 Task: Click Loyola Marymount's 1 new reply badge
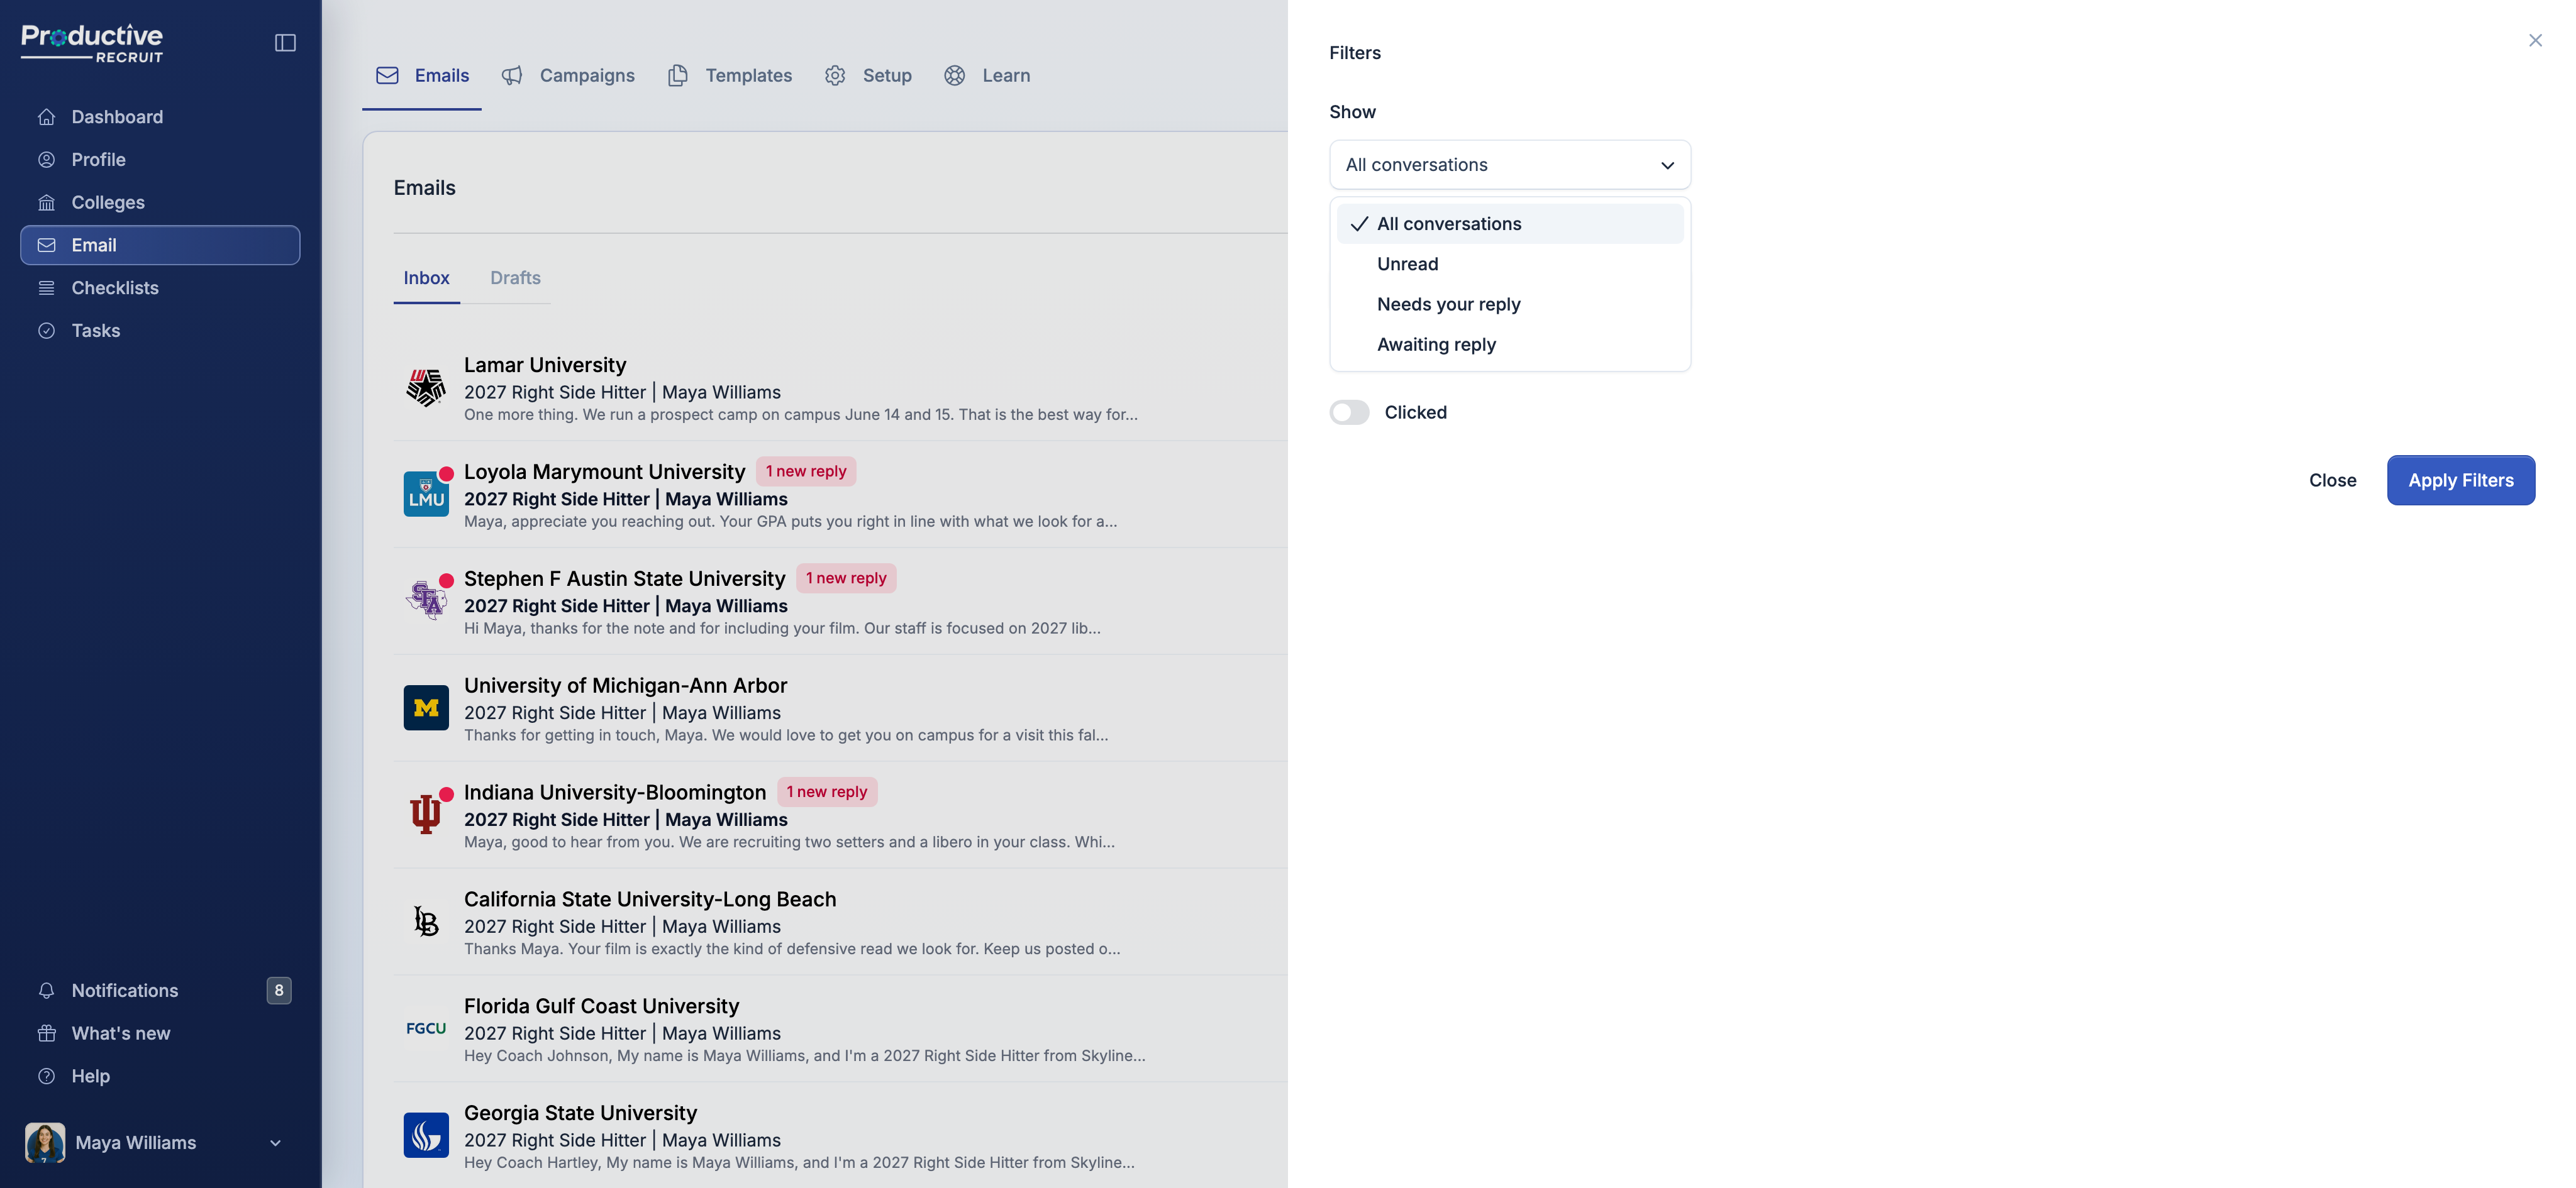(x=806, y=471)
